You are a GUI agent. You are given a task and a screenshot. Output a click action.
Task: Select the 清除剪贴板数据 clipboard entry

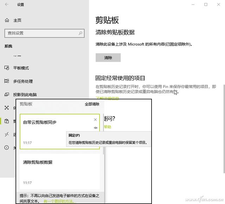coord(60,171)
